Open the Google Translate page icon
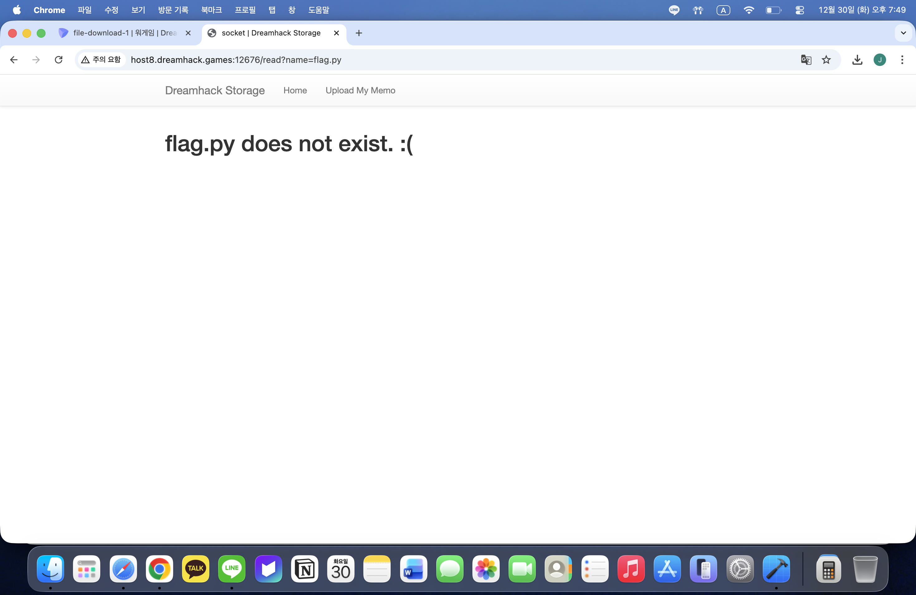Viewport: 916px width, 595px height. click(806, 59)
